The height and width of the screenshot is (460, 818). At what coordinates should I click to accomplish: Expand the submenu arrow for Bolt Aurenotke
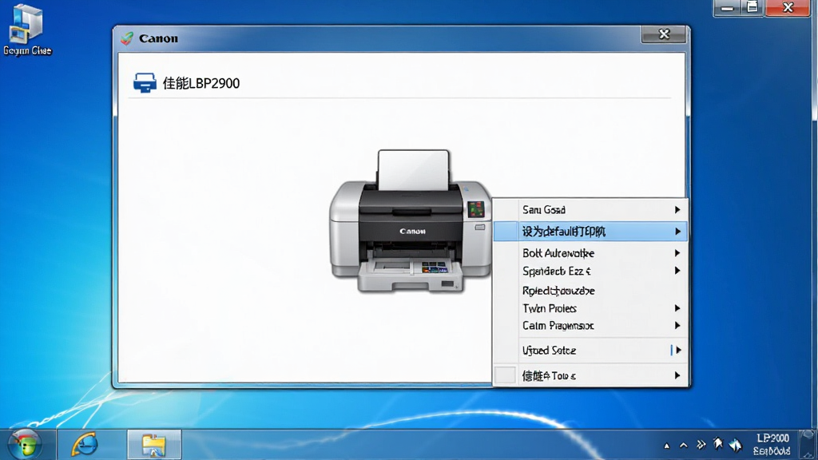pos(677,253)
